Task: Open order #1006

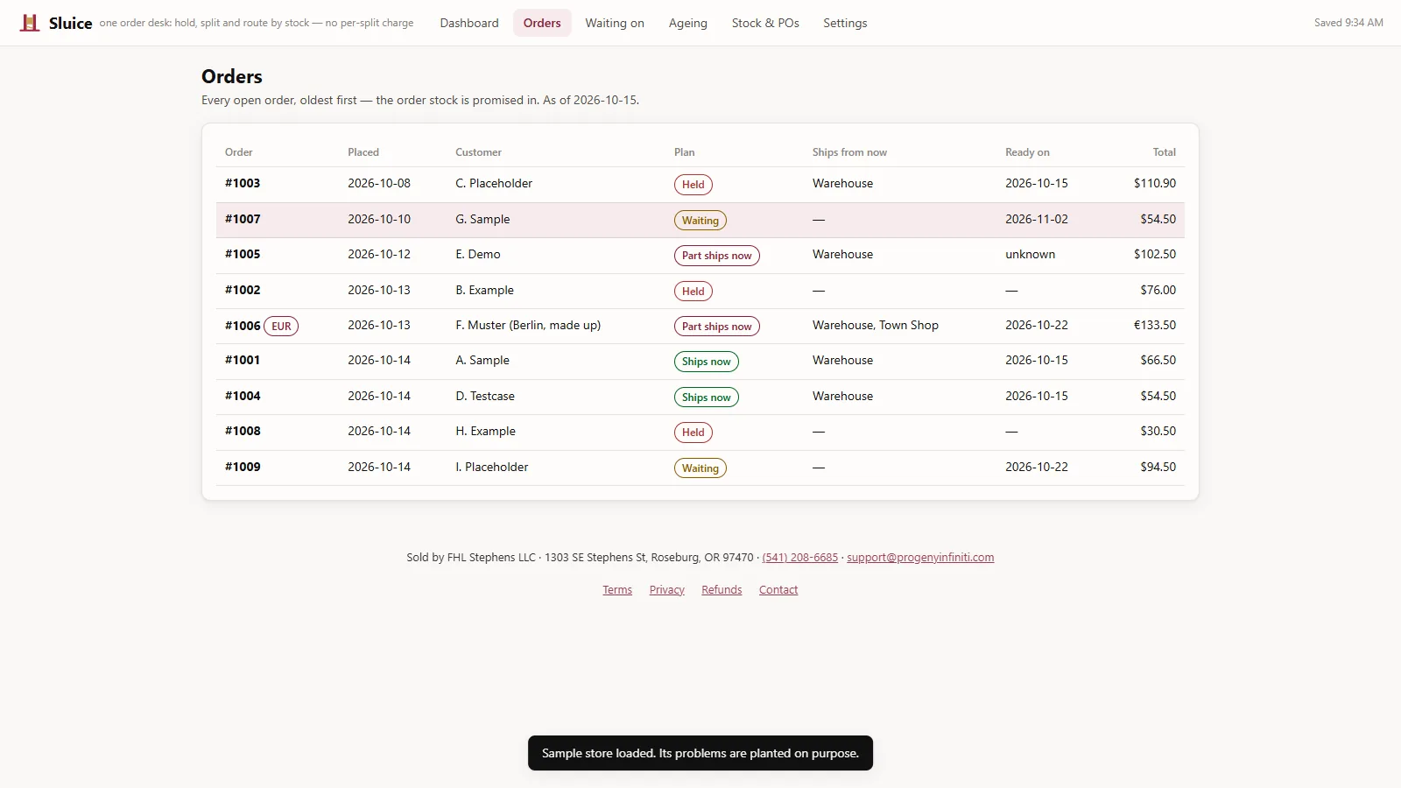Action: [x=243, y=326]
